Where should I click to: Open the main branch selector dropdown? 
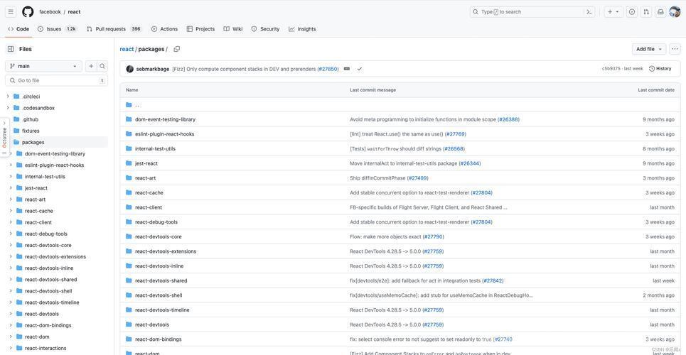[43, 66]
